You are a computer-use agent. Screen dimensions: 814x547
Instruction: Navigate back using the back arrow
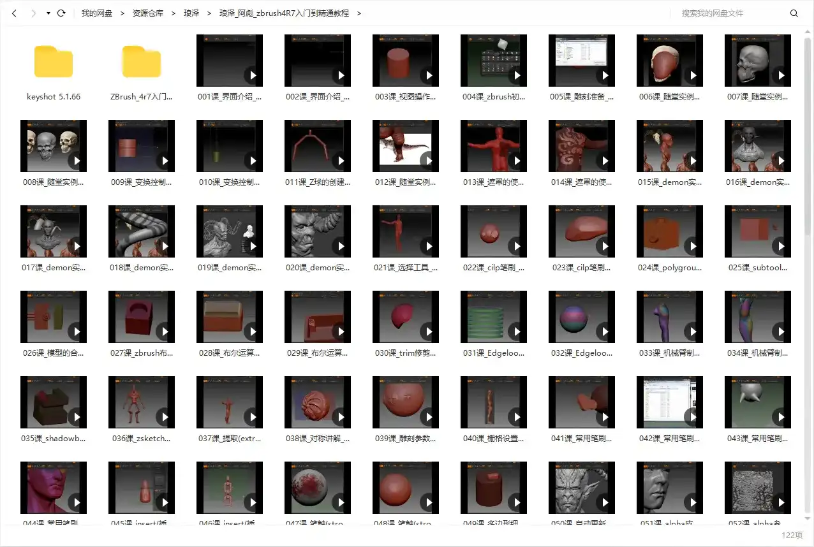coord(14,13)
